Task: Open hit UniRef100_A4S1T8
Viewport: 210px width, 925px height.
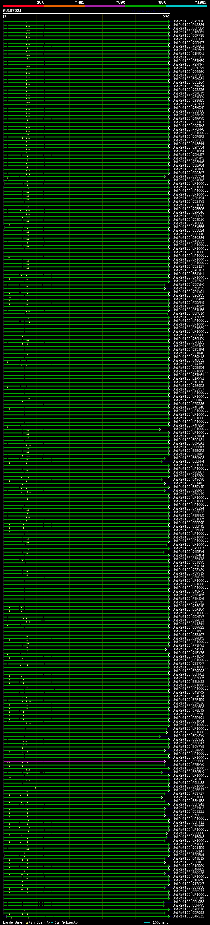Action: tap(188, 21)
